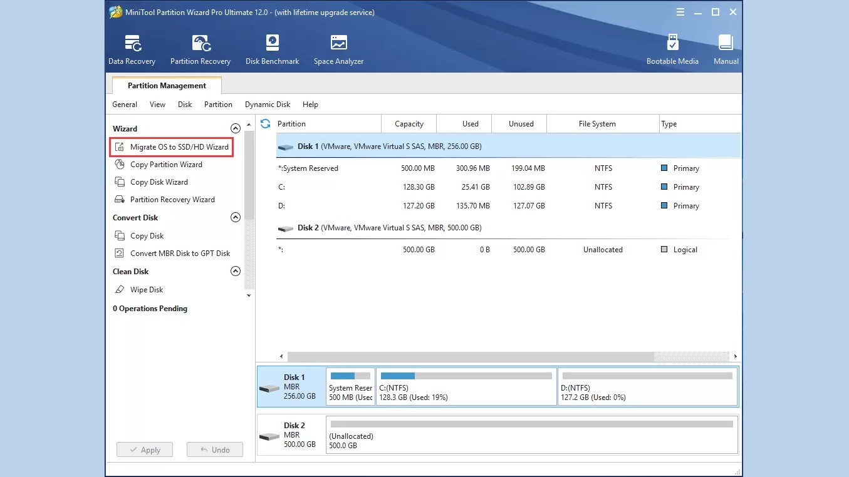Image resolution: width=849 pixels, height=477 pixels.
Task: Select the Disk 1 header row in the list
Action: tap(508, 146)
